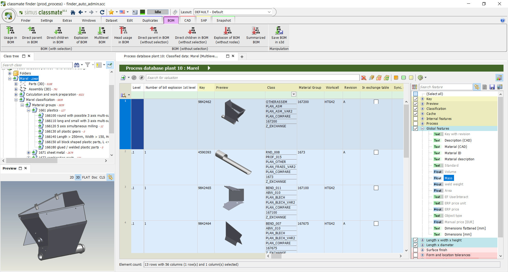This screenshot has height=272, width=508.
Task: Show the CLS preview mode
Action: click(102, 177)
